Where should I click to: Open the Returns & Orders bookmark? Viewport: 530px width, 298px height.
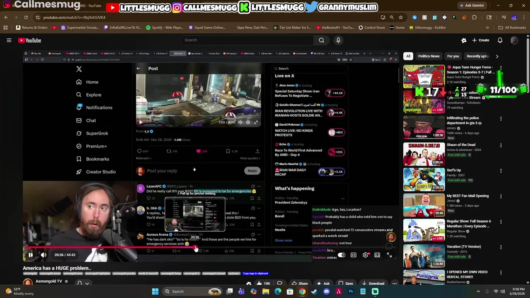[x=32, y=28]
